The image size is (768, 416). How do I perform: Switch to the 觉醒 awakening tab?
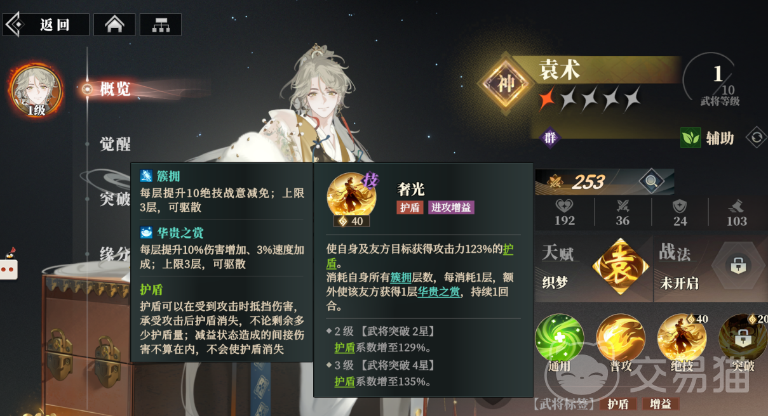pyautogui.click(x=115, y=144)
